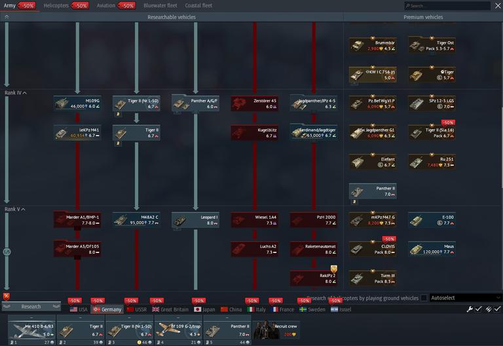
Task: Select the Ru 251 premium tank
Action: click(x=432, y=162)
